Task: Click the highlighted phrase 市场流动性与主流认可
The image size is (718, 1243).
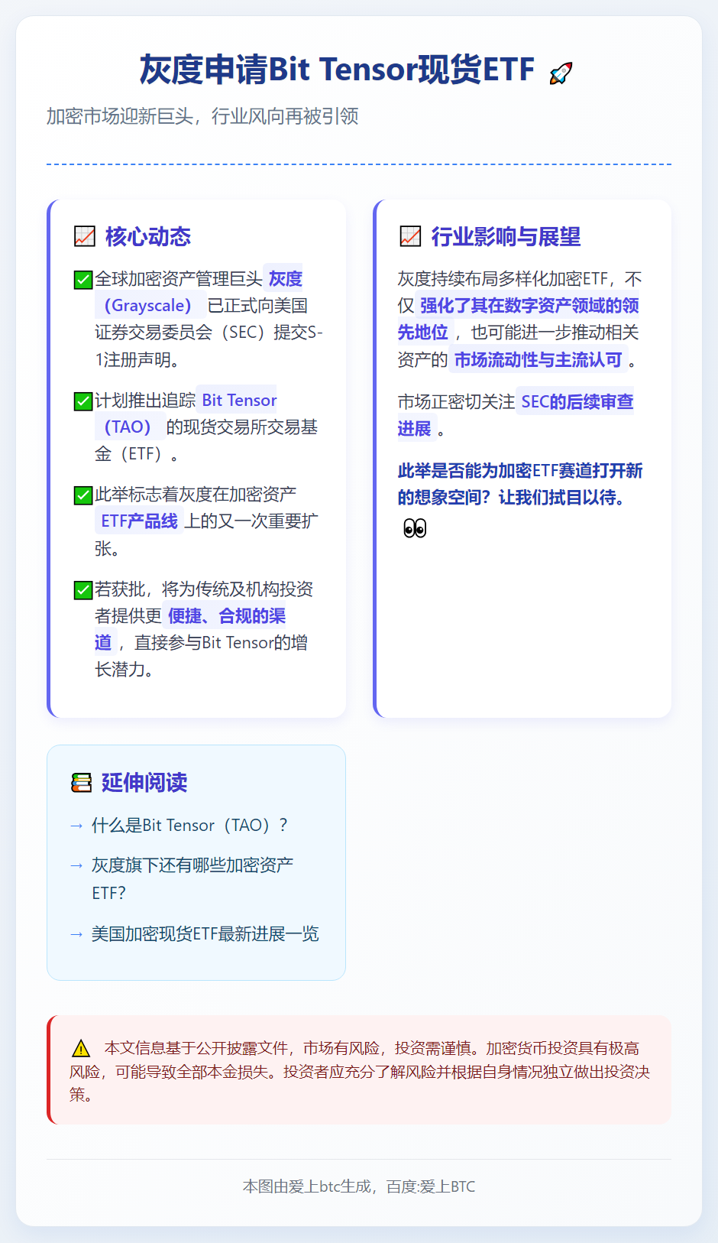Action: pyautogui.click(x=538, y=359)
